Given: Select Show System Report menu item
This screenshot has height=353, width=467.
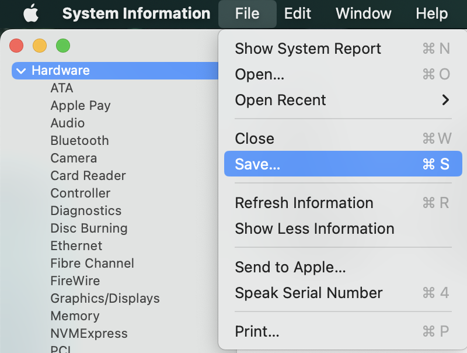Looking at the screenshot, I should 308,49.
